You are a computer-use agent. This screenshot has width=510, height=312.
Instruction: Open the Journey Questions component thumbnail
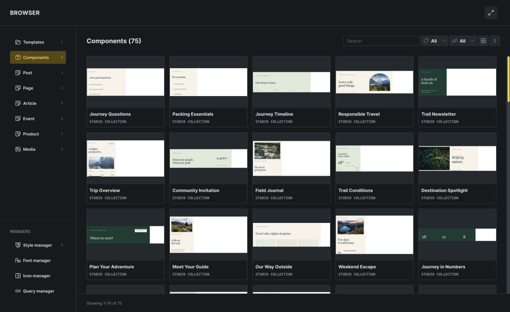pyautogui.click(x=126, y=82)
